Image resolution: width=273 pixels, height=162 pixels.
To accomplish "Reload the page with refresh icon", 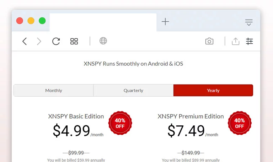I will click(x=56, y=41).
